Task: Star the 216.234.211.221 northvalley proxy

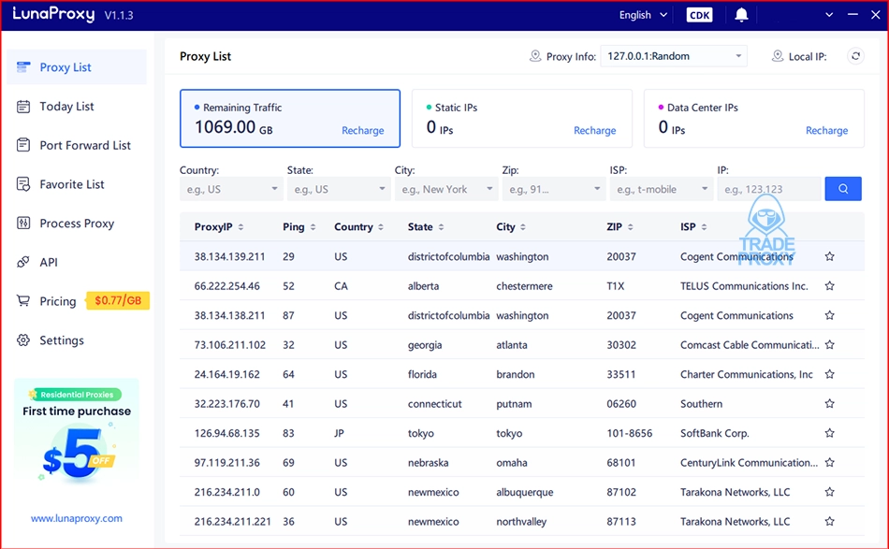Action: pyautogui.click(x=829, y=522)
